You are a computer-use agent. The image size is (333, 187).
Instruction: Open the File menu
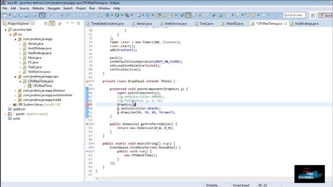point(5,8)
